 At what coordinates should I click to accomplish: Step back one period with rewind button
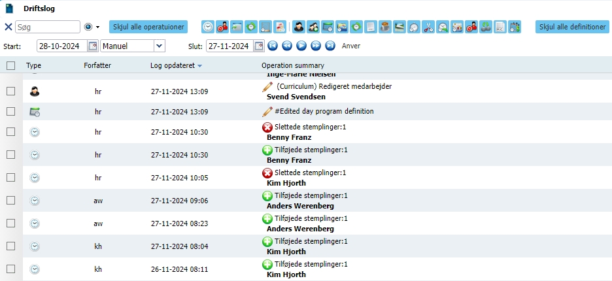[287, 46]
